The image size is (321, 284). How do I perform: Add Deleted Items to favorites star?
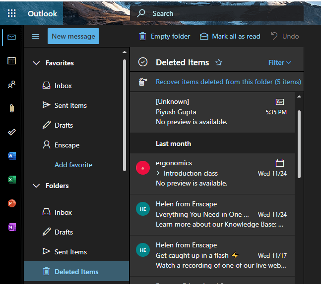click(219, 62)
